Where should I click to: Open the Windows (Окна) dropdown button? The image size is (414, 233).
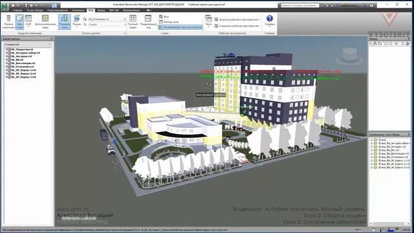pyautogui.click(x=208, y=21)
